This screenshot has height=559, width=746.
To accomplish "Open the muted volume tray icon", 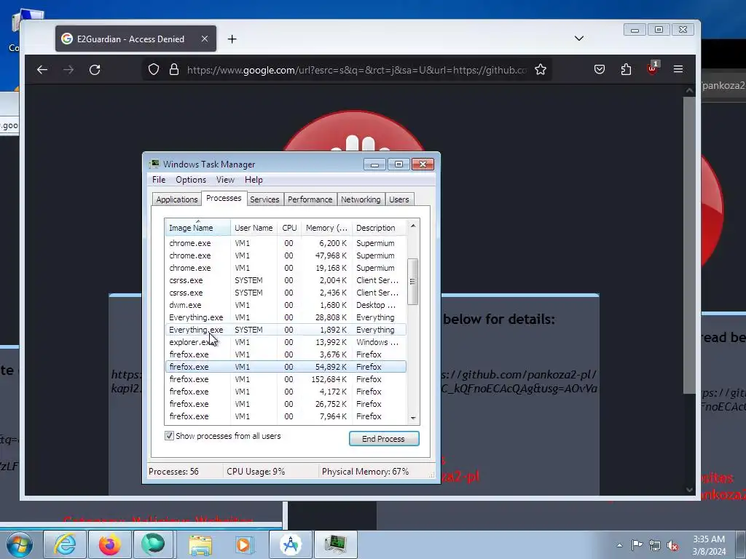I will 672,545.
